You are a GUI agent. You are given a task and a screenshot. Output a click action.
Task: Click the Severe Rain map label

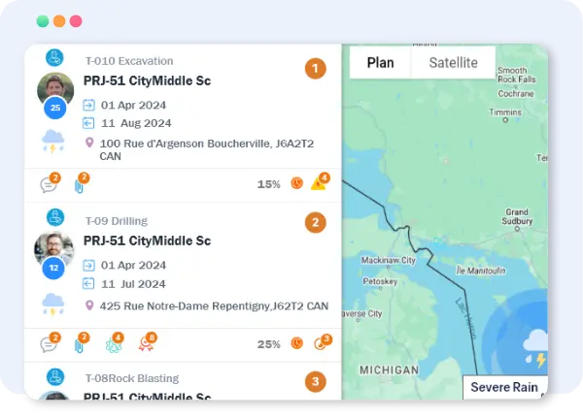503,387
